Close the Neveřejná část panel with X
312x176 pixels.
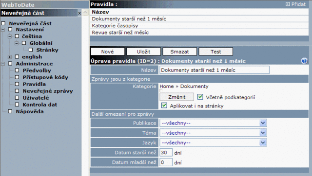tap(79, 13)
